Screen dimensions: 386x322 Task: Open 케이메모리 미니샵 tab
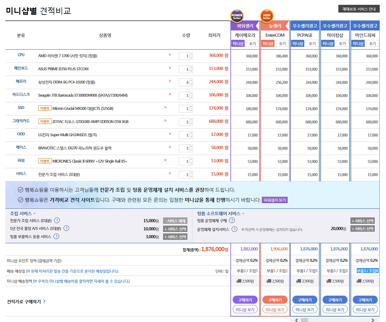coord(238,44)
